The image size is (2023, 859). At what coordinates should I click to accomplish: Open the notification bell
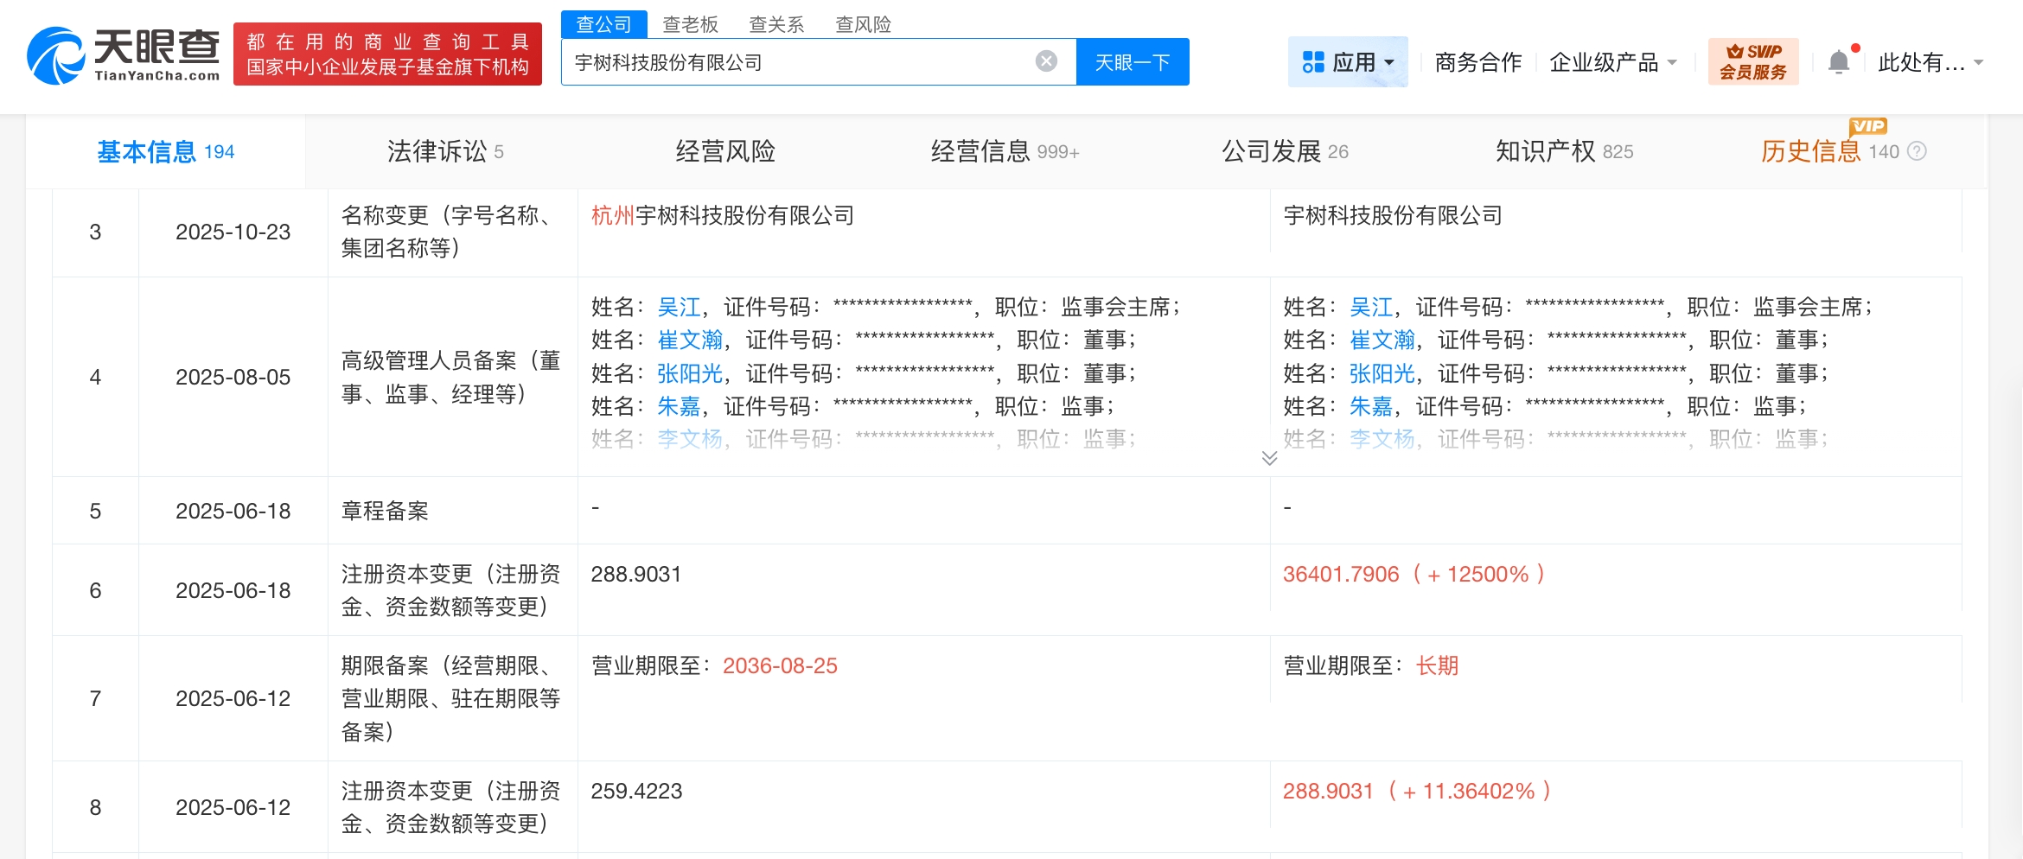coord(1839,61)
